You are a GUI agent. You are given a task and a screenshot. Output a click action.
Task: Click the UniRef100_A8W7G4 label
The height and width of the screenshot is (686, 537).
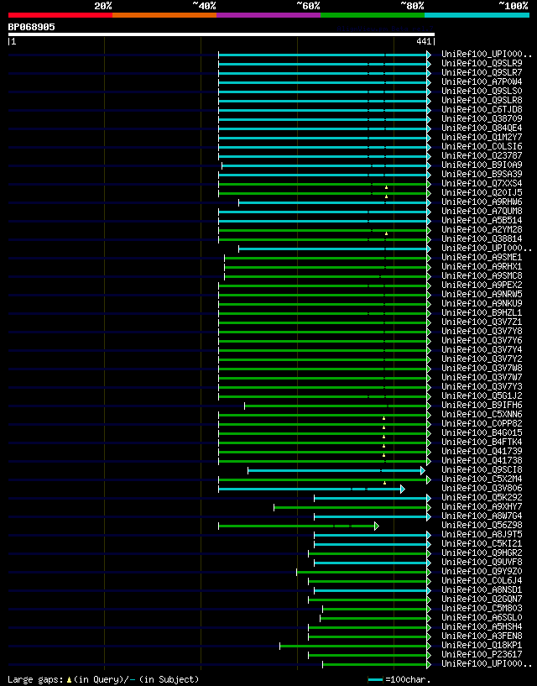click(482, 516)
